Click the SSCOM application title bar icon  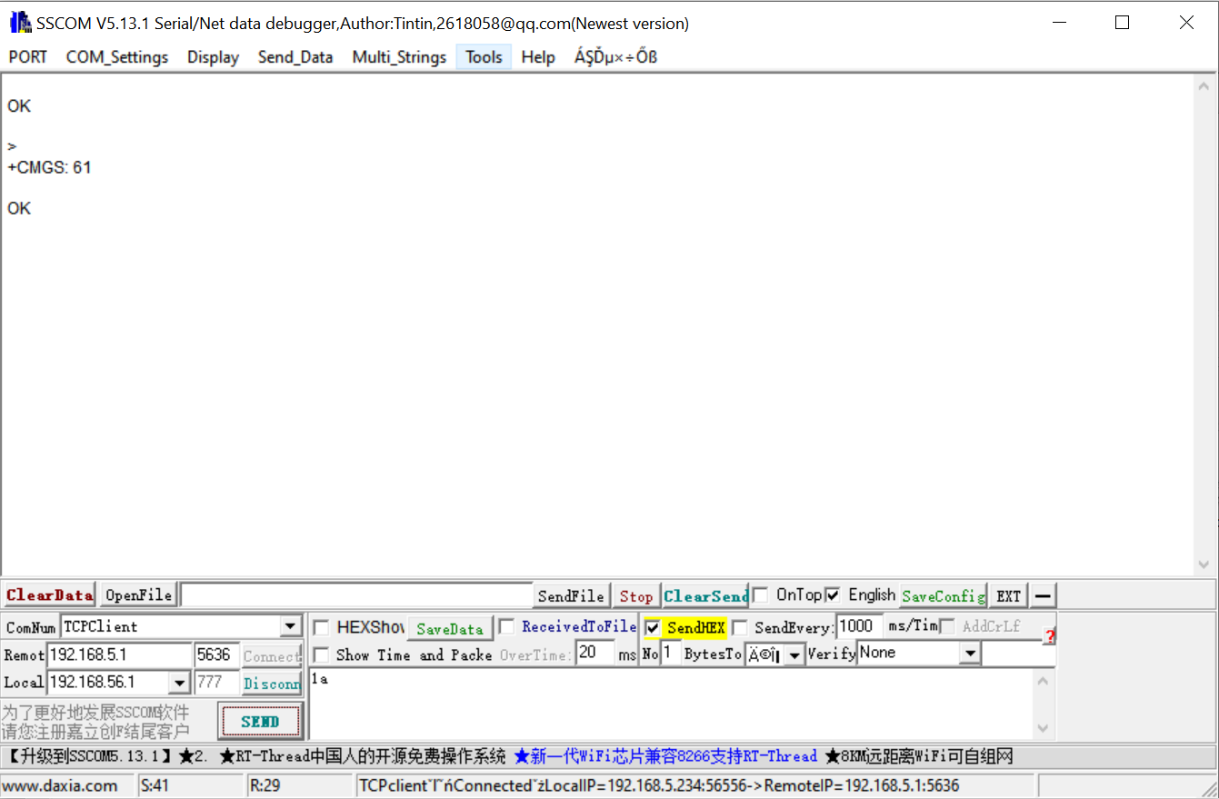coord(18,23)
